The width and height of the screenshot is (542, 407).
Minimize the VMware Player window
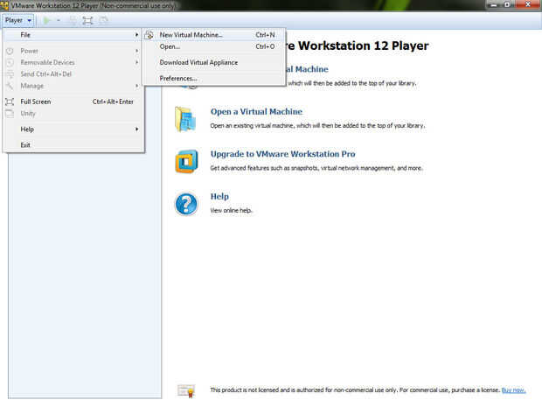(494, 4)
